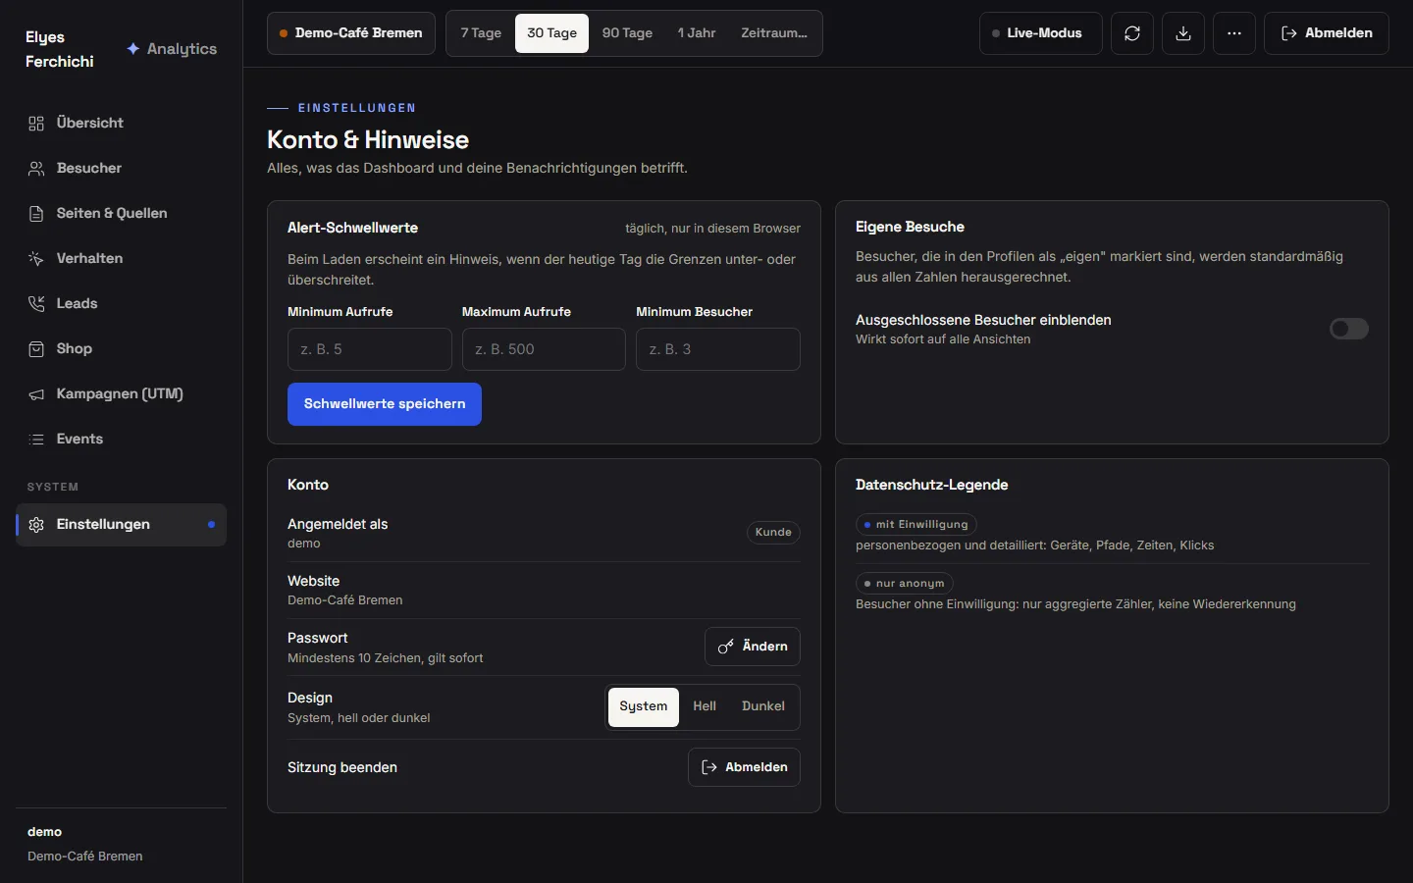Viewport: 1413px width, 883px height.
Task: Click the 'nur anonym' legend badge
Action: point(905,584)
